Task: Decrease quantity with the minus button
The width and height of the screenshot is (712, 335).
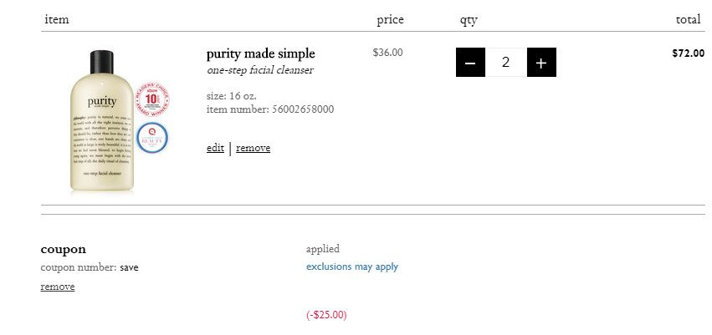Action: pyautogui.click(x=470, y=62)
